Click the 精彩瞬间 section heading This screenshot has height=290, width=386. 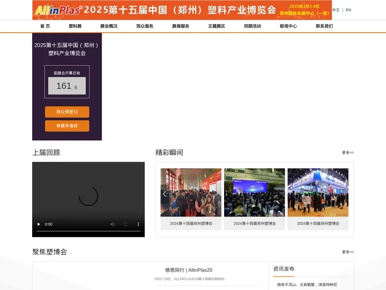pos(169,153)
